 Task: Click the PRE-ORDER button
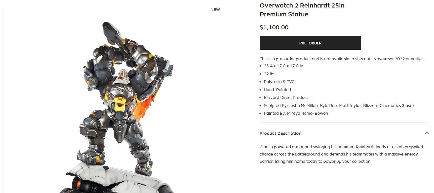[310, 43]
